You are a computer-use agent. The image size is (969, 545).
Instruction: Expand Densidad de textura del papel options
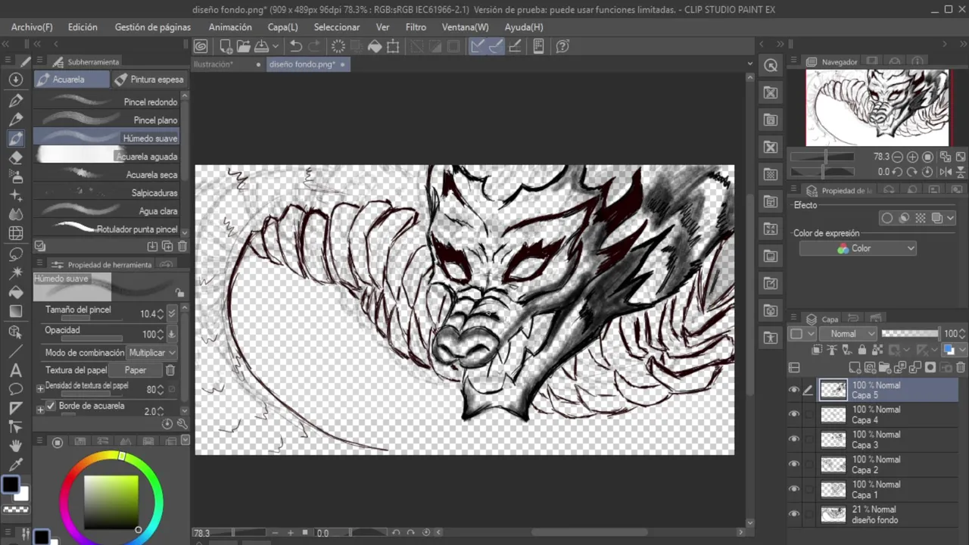coord(41,388)
